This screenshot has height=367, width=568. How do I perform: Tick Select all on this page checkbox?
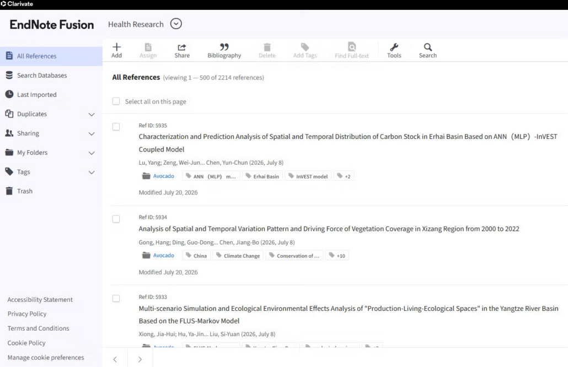pyautogui.click(x=116, y=101)
